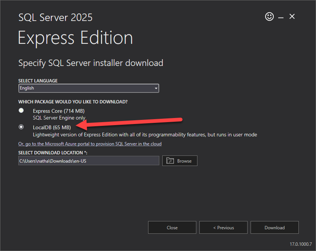Click the Close button at the bottom
Image resolution: width=316 pixels, height=251 pixels.
tap(172, 227)
